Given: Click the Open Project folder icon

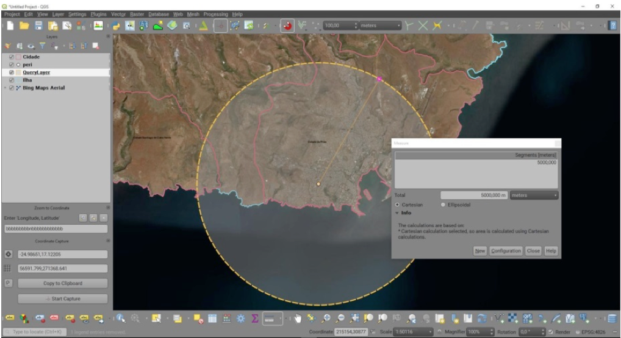Looking at the screenshot, I should tap(24, 26).
